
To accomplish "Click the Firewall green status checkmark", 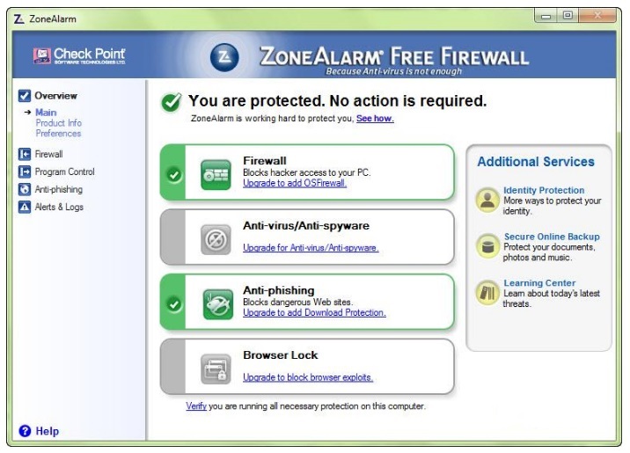I will coord(174,174).
